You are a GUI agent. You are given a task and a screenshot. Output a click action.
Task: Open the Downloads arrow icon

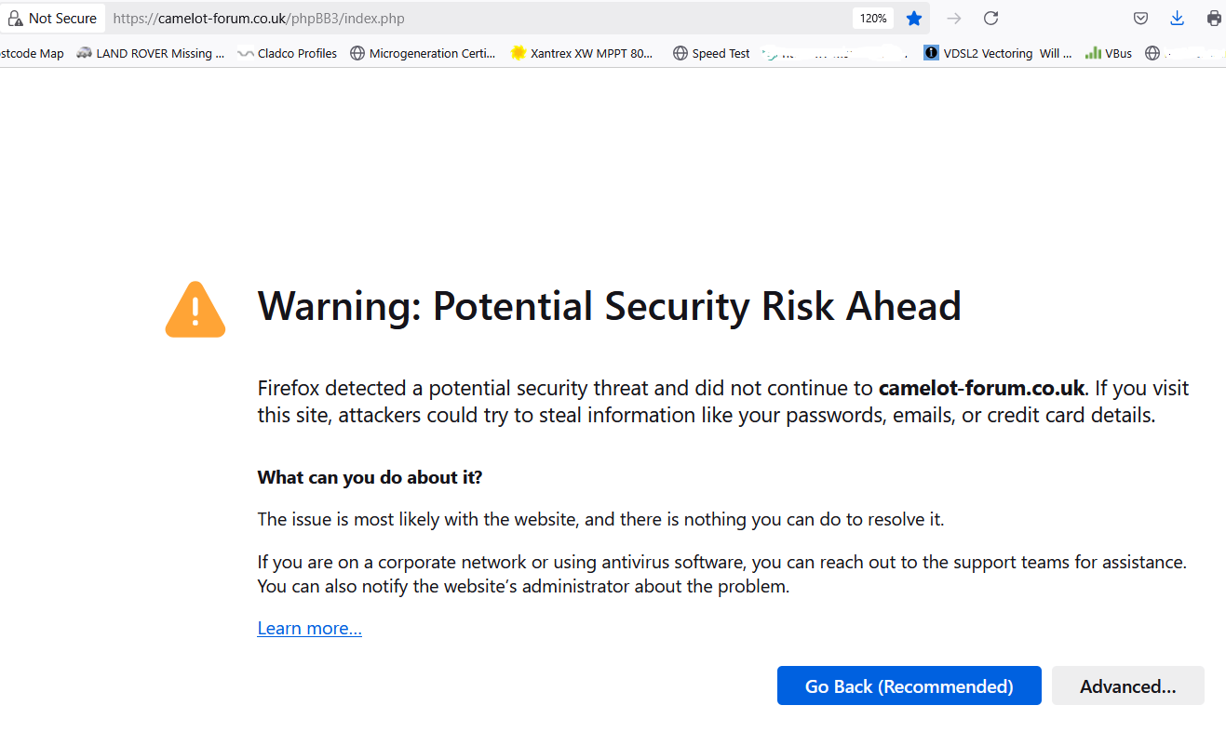(x=1177, y=19)
